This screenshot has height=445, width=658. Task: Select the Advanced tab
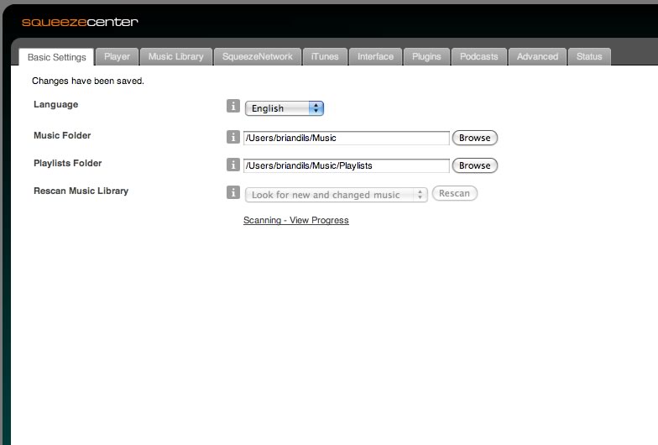pyautogui.click(x=537, y=57)
